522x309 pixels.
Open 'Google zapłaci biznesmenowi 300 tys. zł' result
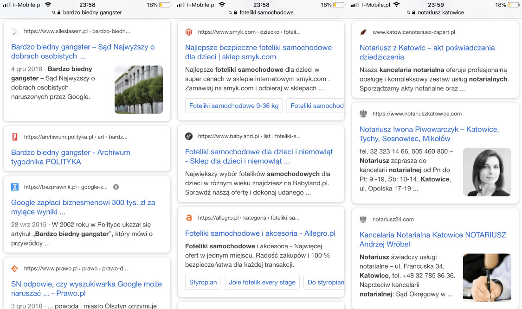[83, 207]
